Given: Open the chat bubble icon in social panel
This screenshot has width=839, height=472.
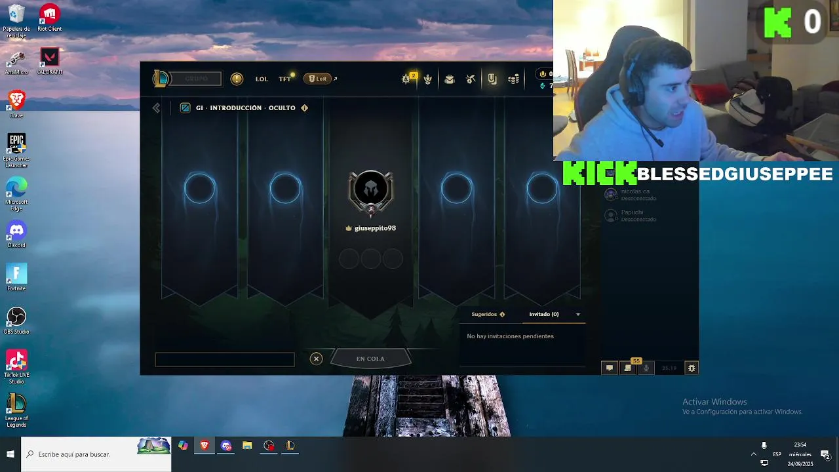Looking at the screenshot, I should click(x=610, y=368).
